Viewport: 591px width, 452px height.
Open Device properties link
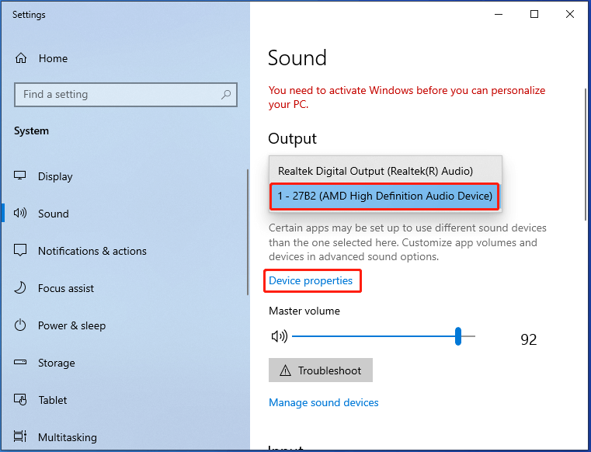[x=311, y=280]
